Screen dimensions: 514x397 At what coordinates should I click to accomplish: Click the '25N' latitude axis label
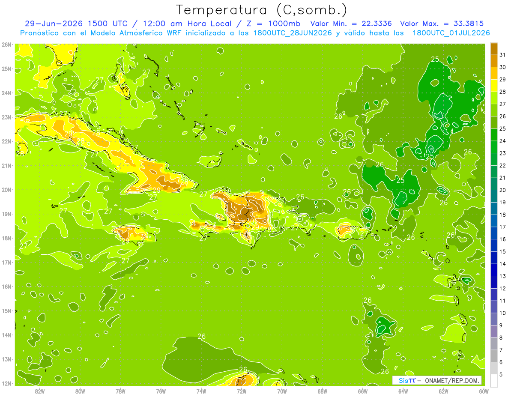click(6, 69)
